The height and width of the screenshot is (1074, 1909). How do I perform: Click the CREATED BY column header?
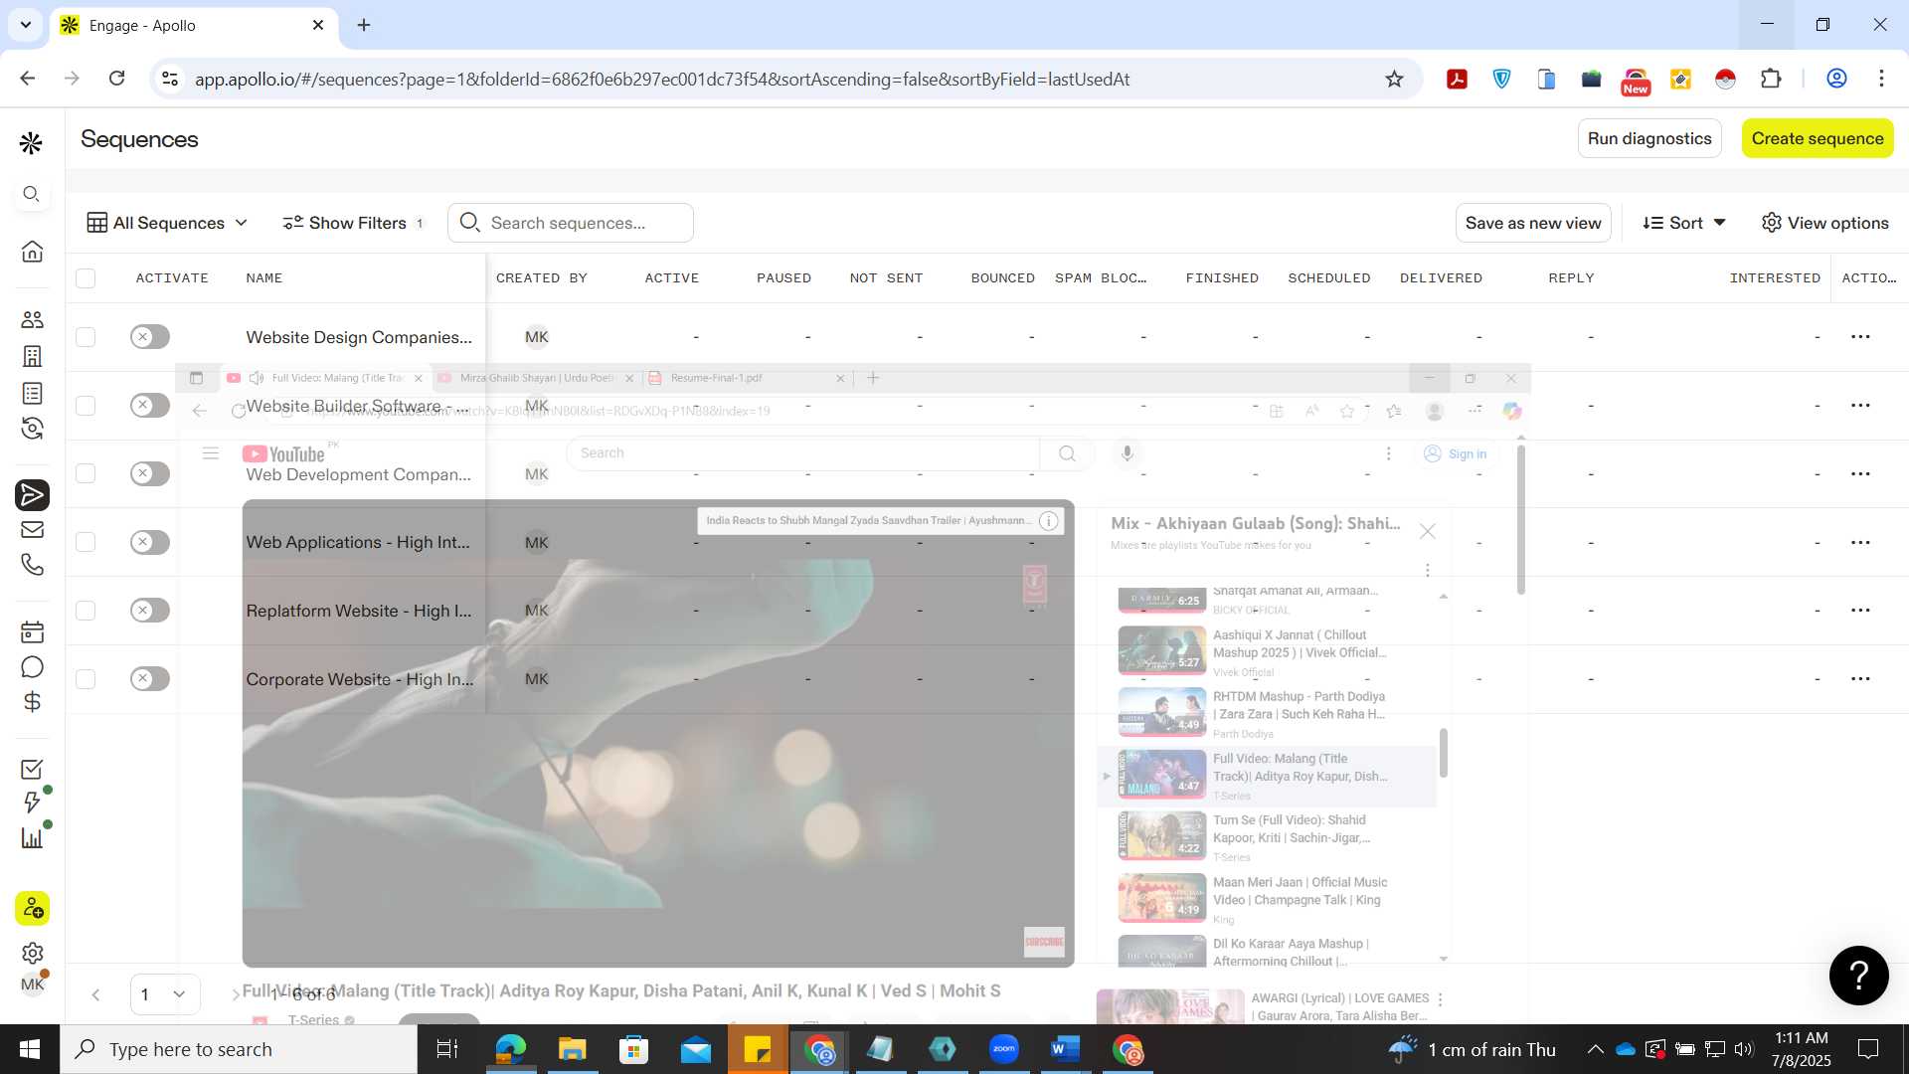tap(542, 278)
